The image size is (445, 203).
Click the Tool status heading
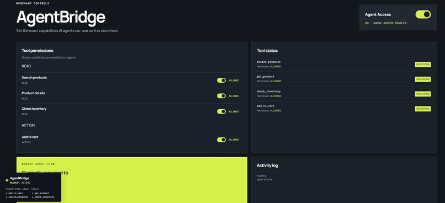pos(267,50)
